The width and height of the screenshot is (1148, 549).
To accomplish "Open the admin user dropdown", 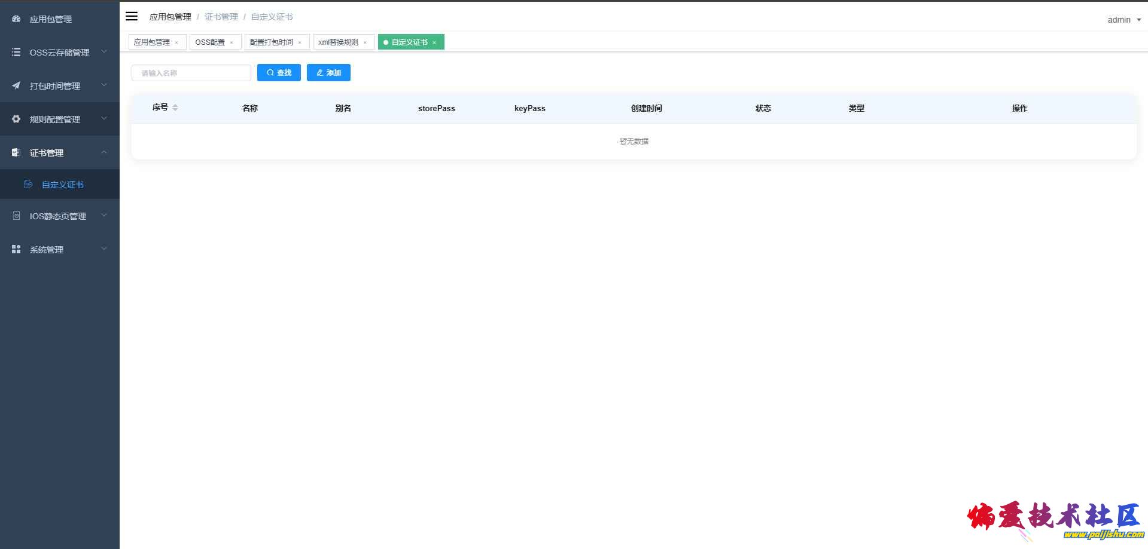I will (1123, 20).
